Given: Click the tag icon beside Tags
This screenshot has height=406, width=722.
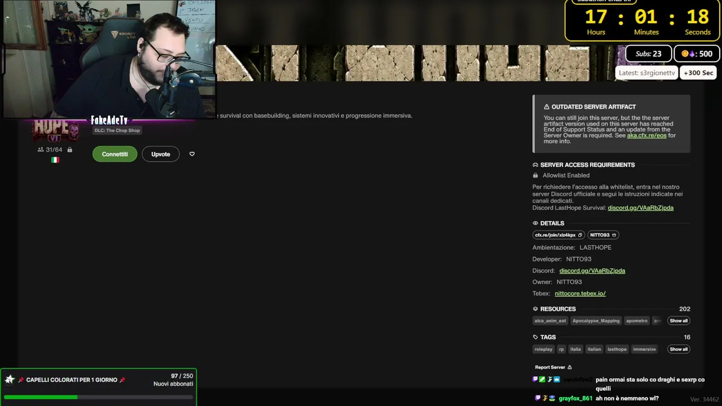Looking at the screenshot, I should [535, 337].
